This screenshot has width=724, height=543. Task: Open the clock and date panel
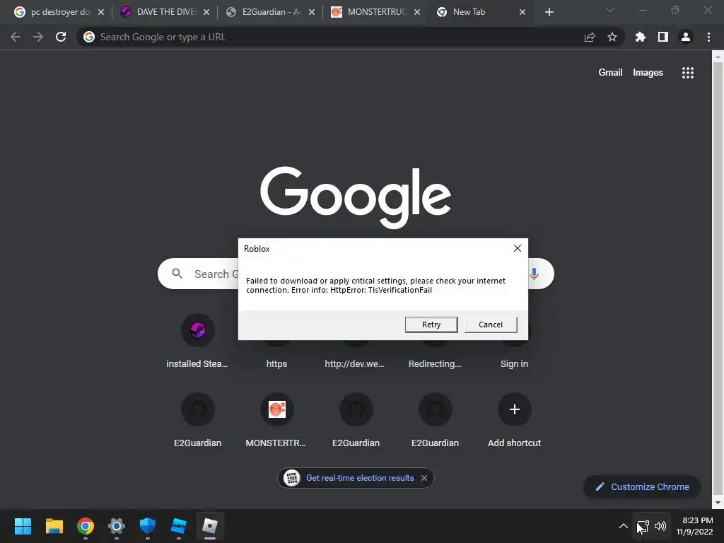694,526
